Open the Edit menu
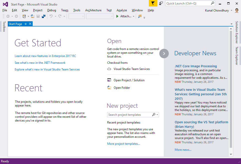 pyautogui.click(x=14, y=10)
